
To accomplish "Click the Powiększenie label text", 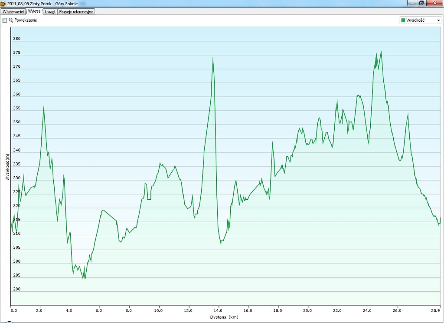I will click(x=26, y=20).
